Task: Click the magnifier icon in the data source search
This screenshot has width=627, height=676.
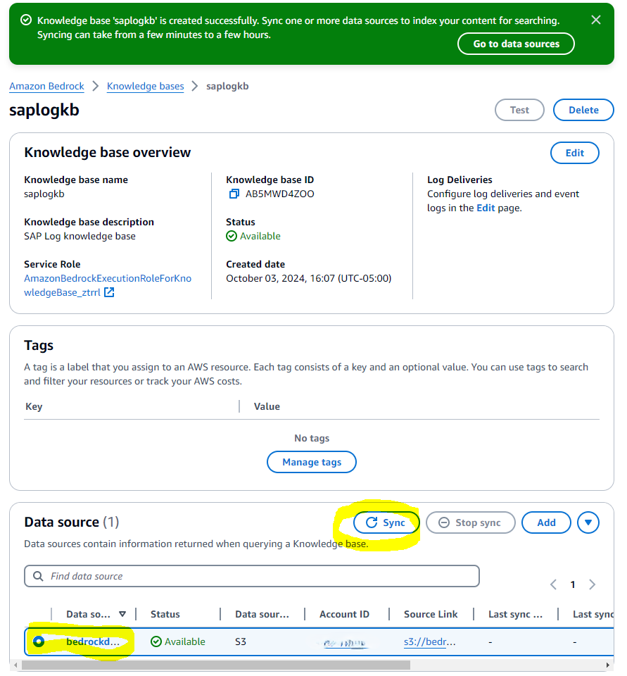Action: pos(37,575)
